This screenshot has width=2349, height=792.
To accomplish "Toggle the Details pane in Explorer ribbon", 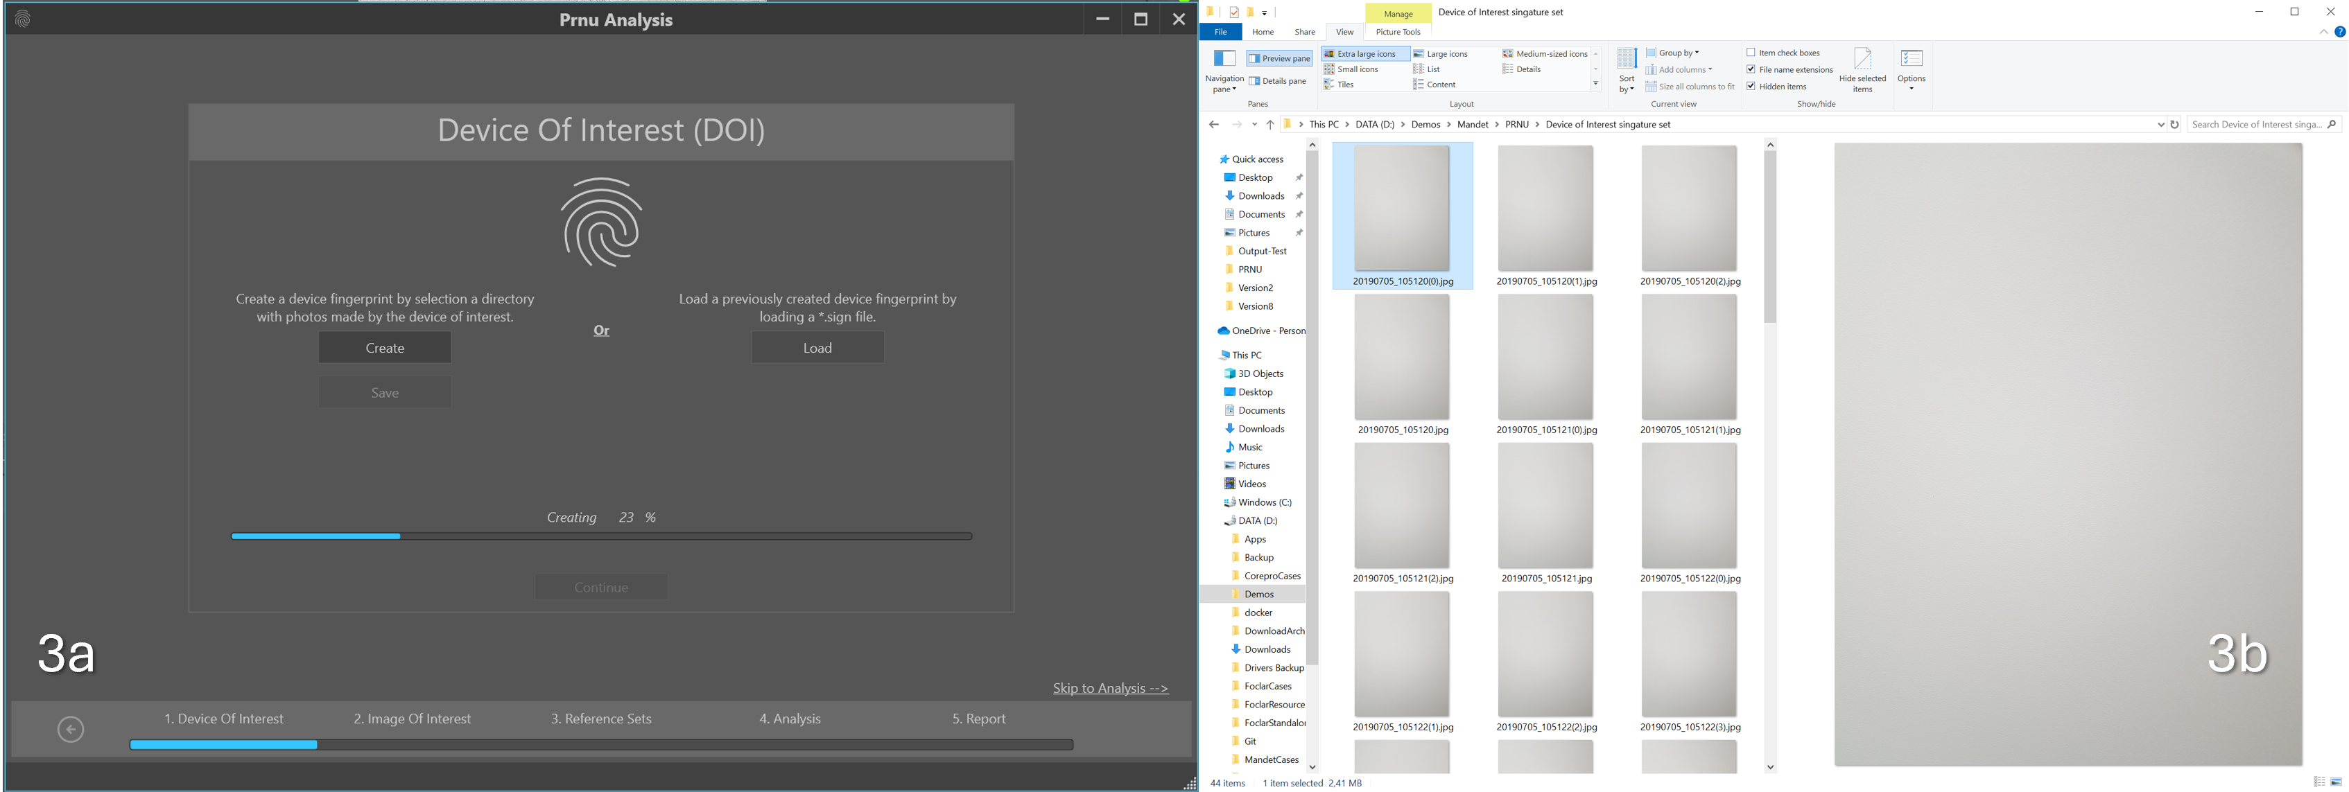I will tap(1278, 81).
